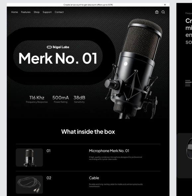Select the cable product thumbnail
The height and width of the screenshot is (196, 192).
(29, 185)
